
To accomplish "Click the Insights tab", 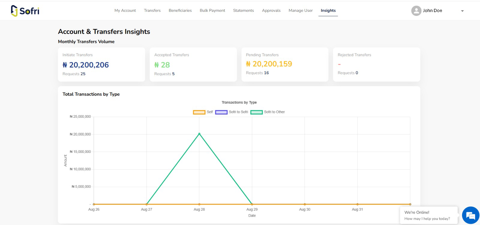I will pos(328,11).
